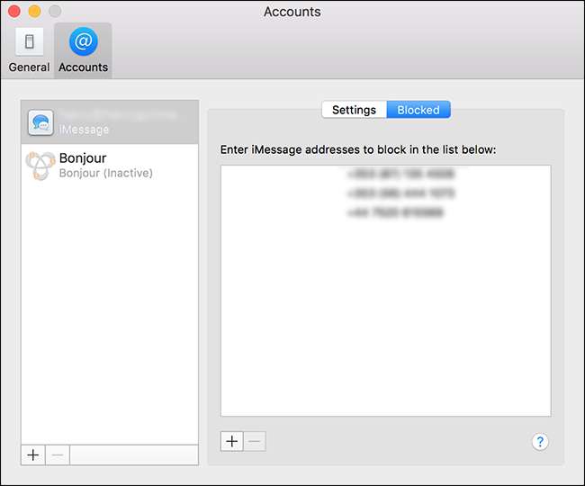
Task: Remove account with minus button in sidebar
Action: tap(58, 454)
